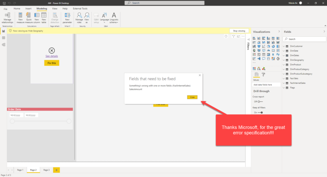This screenshot has width=327, height=177.
Task: Open the See details link
Action: pos(52,56)
